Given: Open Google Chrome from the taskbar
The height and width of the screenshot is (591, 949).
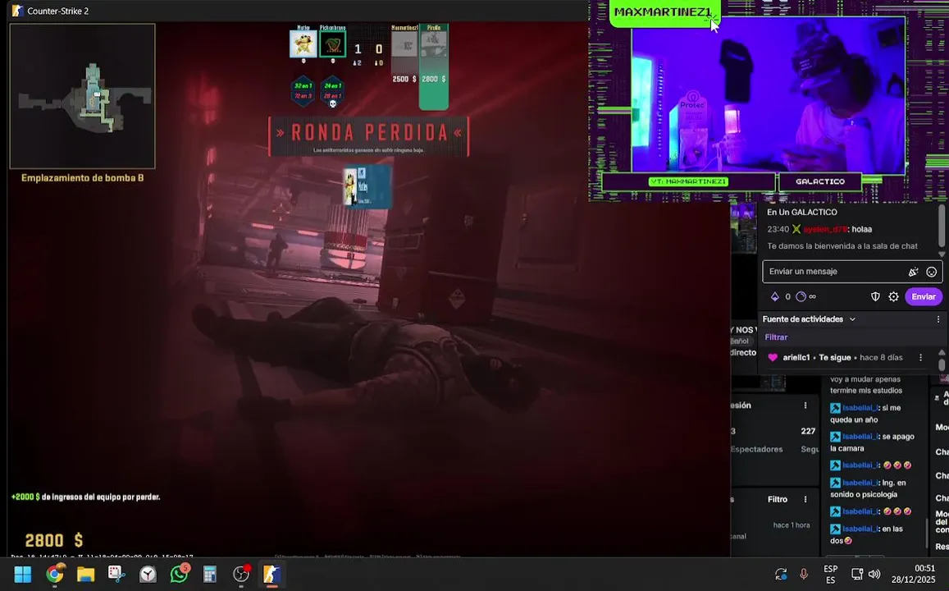Looking at the screenshot, I should (54, 574).
